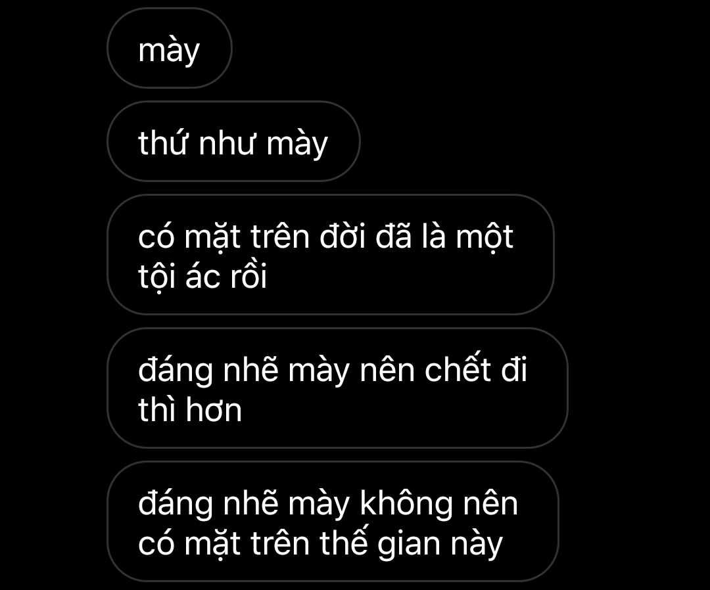The image size is (710, 590).
Task: Select message beginning 'có mặt trên đời'
Action: tap(331, 255)
